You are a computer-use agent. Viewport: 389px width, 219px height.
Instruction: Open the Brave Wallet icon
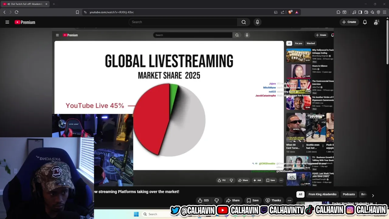[366, 12]
